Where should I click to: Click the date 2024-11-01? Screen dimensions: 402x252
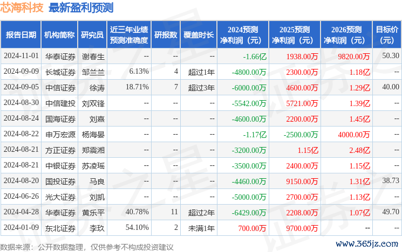click(21, 56)
